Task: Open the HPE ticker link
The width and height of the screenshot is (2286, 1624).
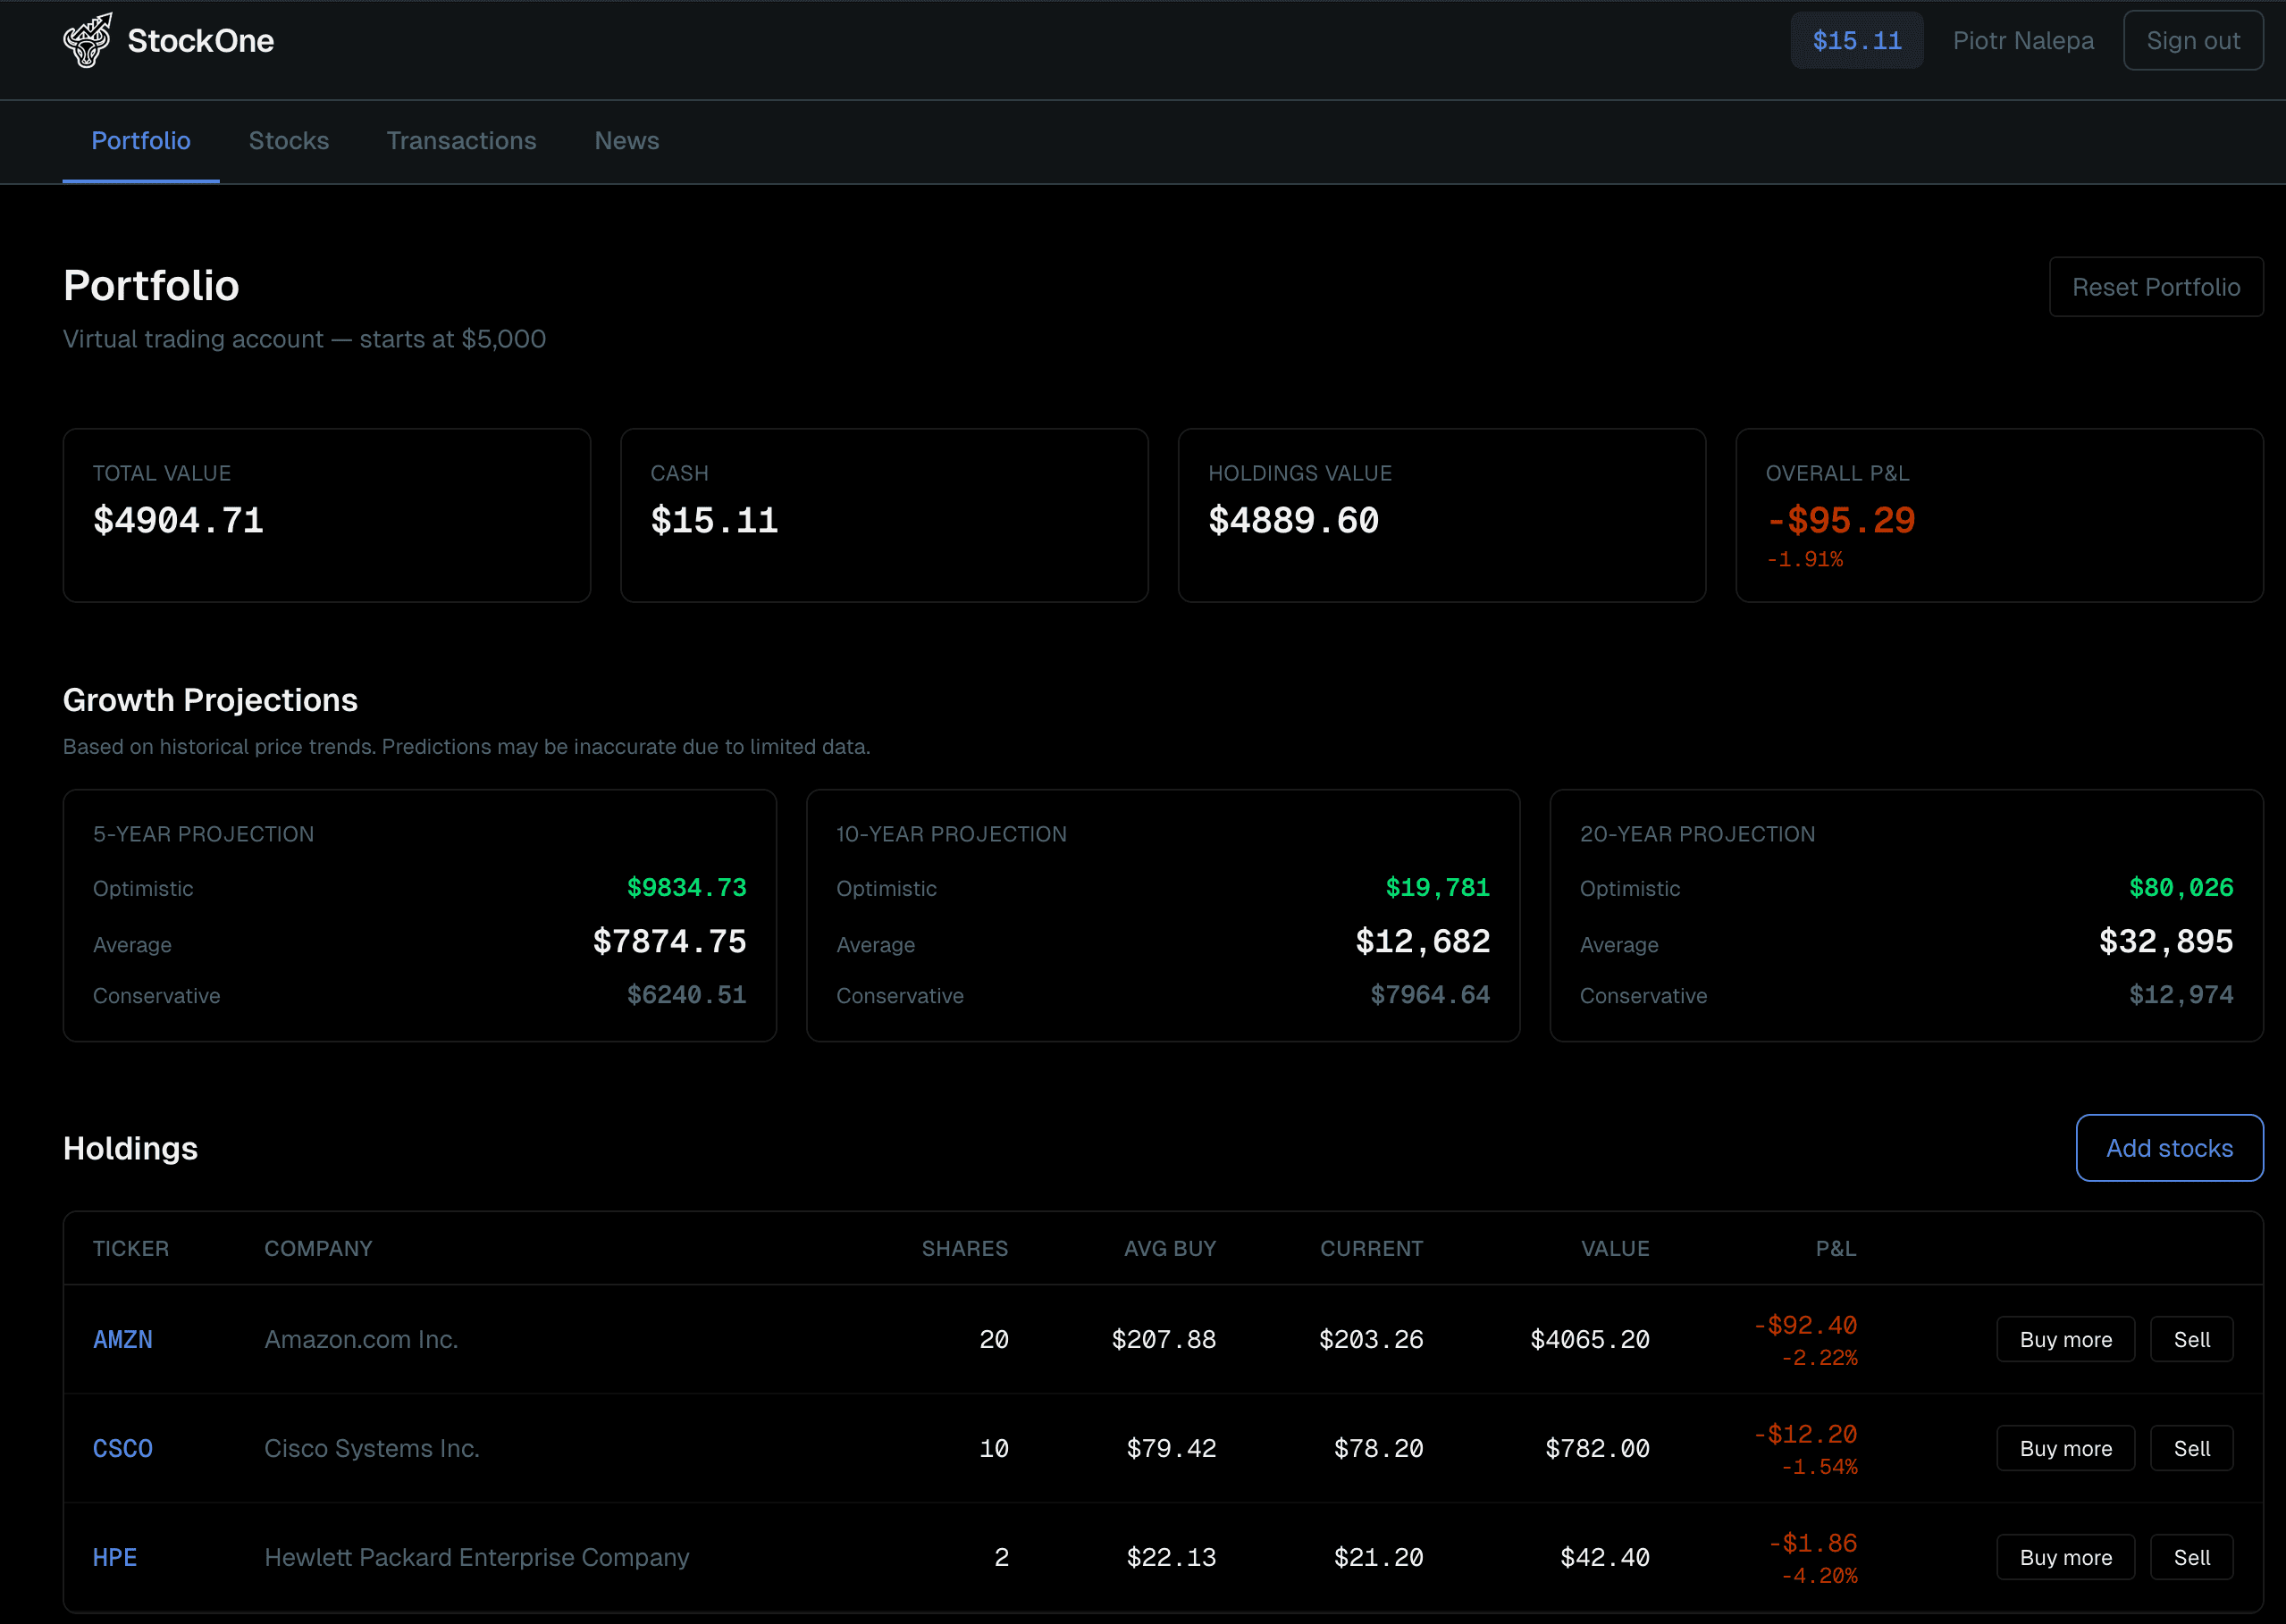Action: pos(114,1556)
